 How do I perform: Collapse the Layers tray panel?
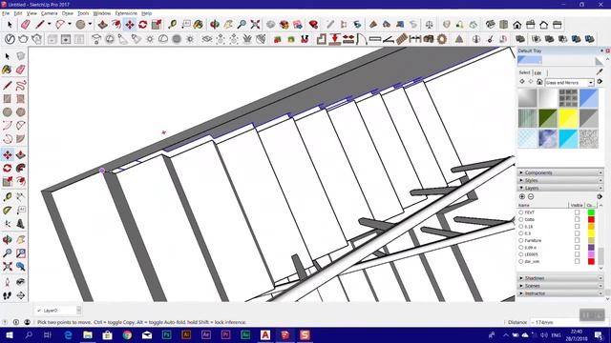click(560, 188)
